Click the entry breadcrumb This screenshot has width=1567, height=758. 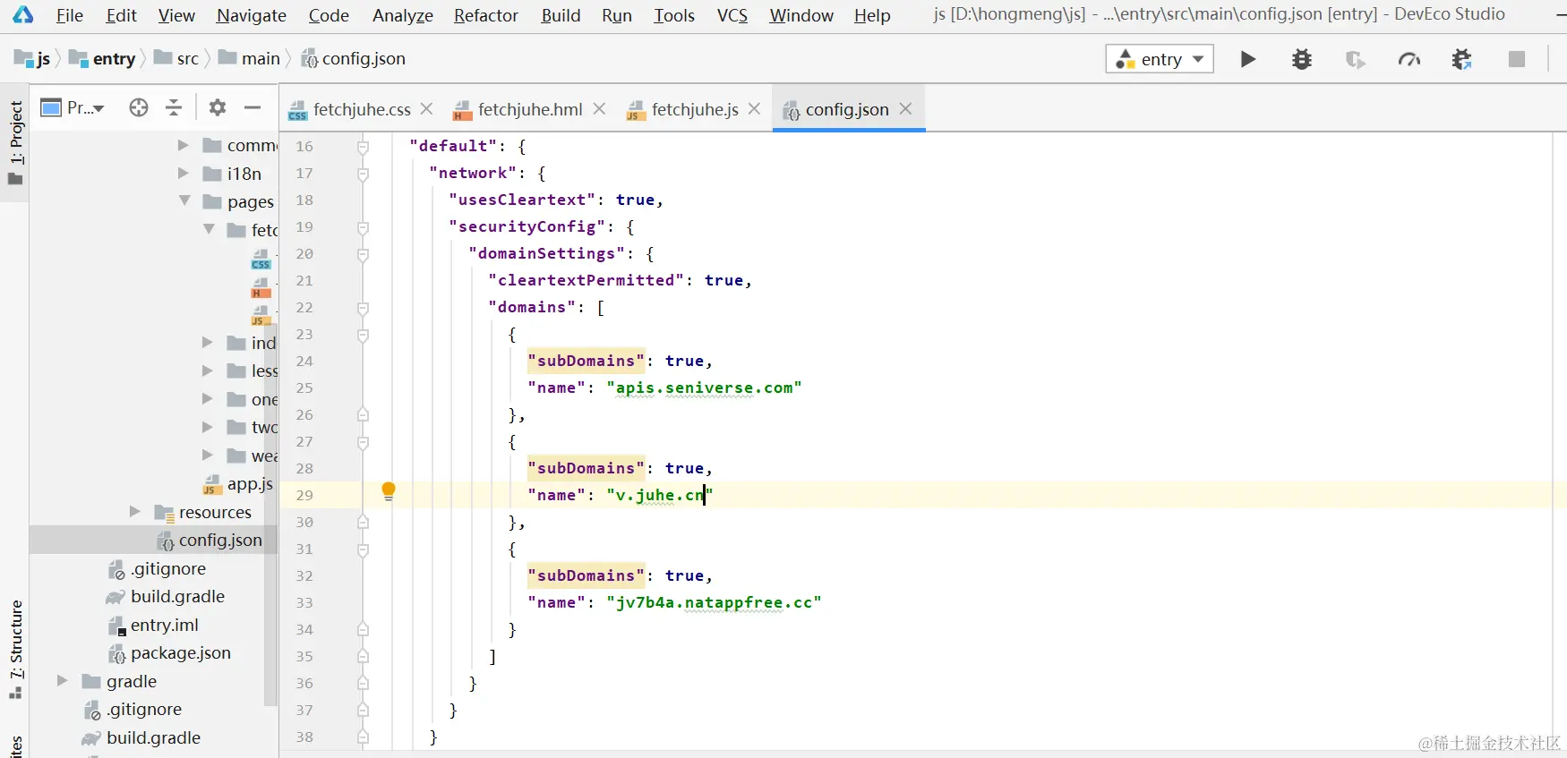tap(102, 58)
